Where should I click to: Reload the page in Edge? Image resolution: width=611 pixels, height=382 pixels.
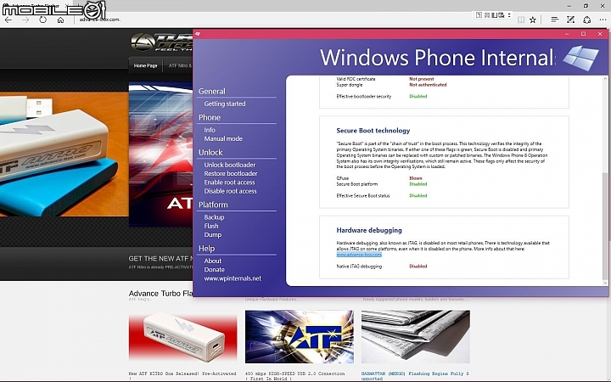click(43, 20)
